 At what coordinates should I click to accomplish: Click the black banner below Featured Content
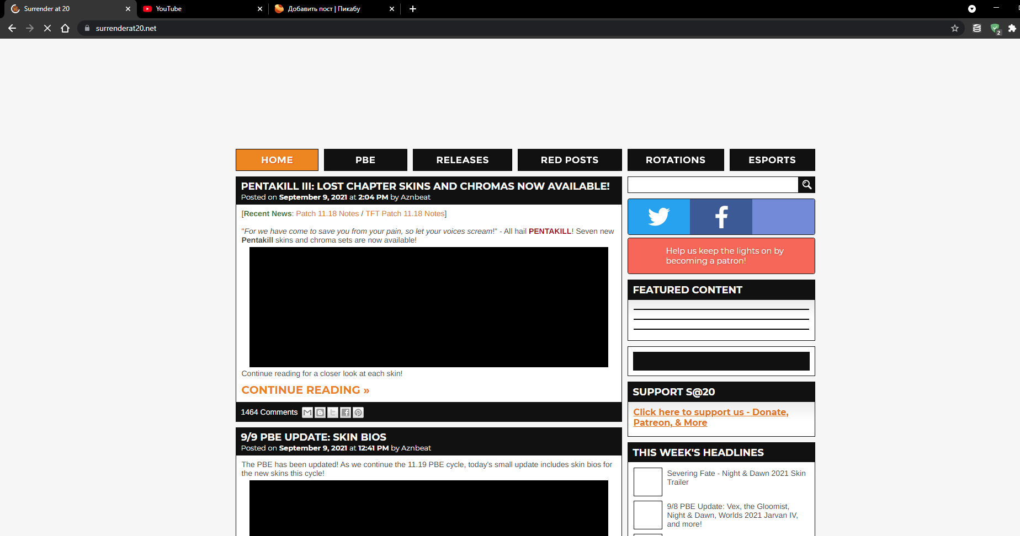coord(721,361)
